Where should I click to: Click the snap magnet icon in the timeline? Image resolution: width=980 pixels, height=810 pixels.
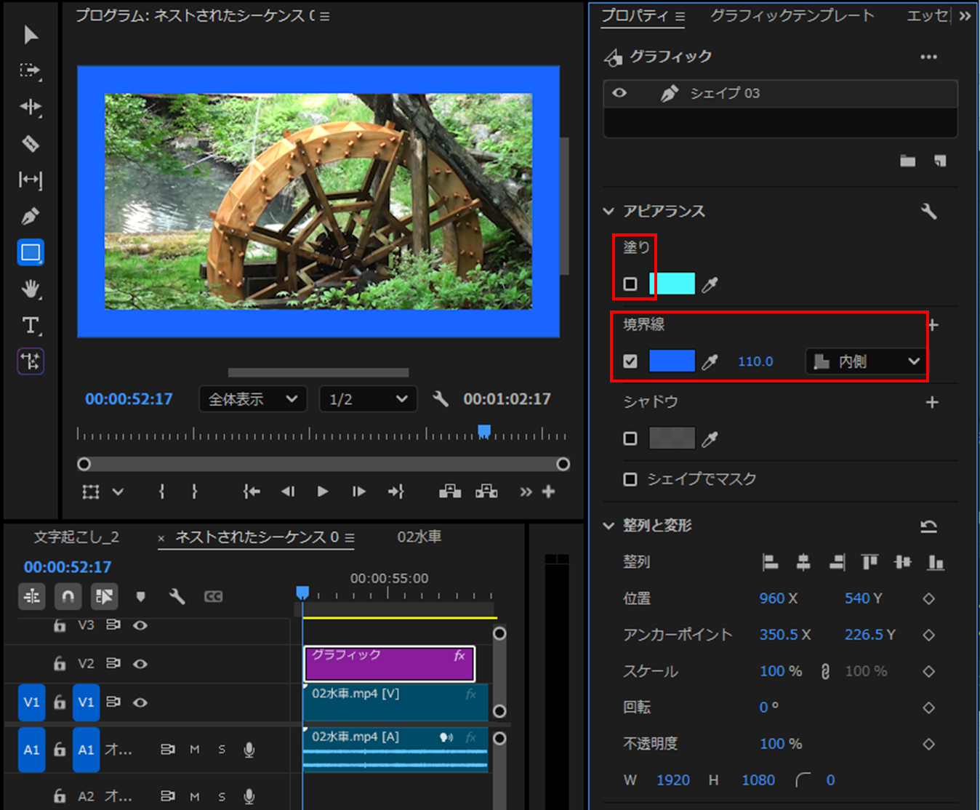(68, 596)
